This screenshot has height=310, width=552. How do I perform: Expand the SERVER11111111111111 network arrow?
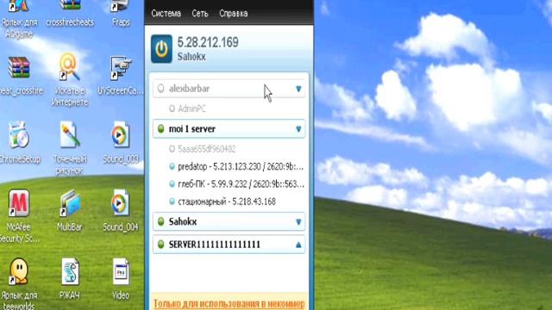tap(298, 245)
